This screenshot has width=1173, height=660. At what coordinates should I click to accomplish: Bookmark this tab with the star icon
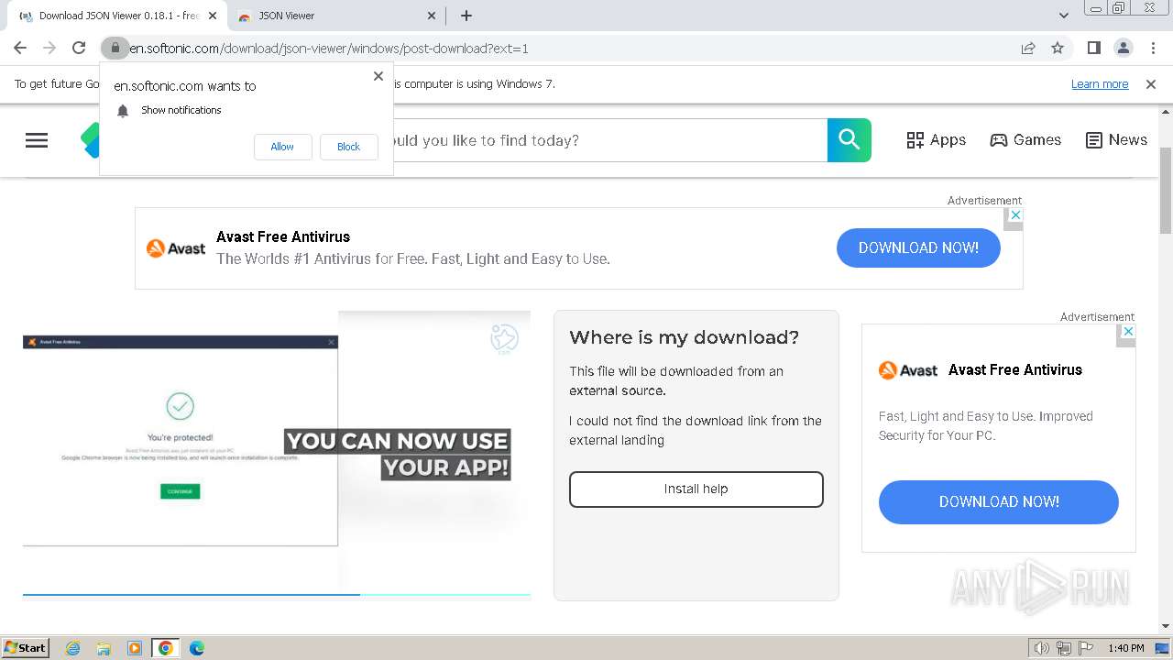tap(1058, 48)
